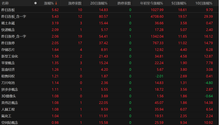
Task: Open the 英伟达概念 sector
Action: [109, 103]
